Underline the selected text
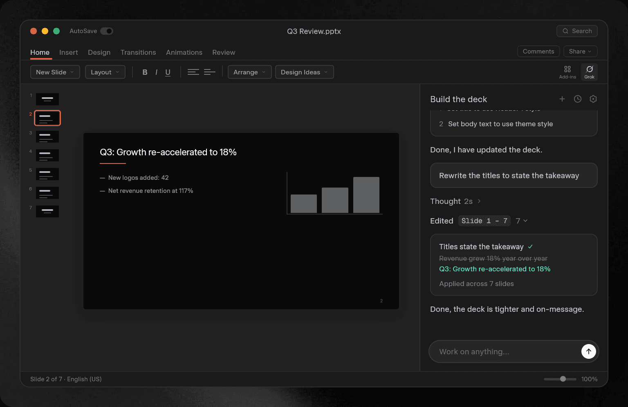This screenshot has width=628, height=407. tap(168, 72)
